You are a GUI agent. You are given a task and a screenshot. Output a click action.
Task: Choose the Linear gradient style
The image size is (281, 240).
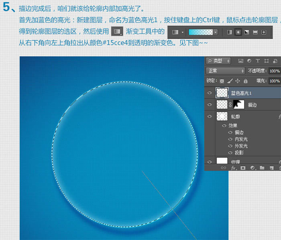pos(230,32)
